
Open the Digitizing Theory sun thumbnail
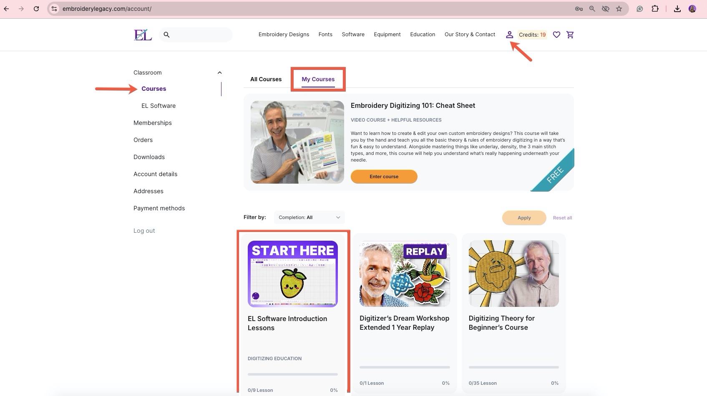[513, 274]
